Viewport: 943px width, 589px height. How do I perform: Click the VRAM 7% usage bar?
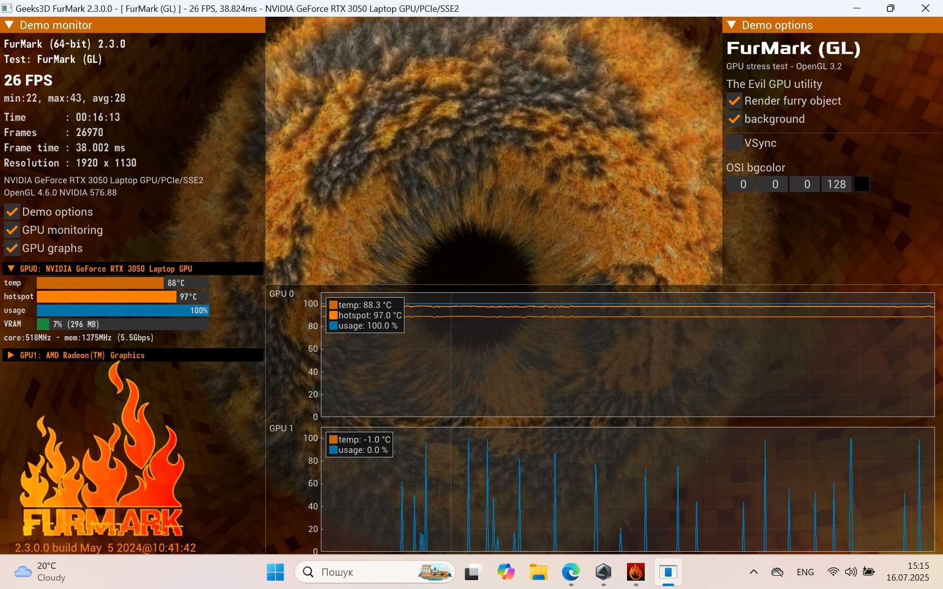123,324
